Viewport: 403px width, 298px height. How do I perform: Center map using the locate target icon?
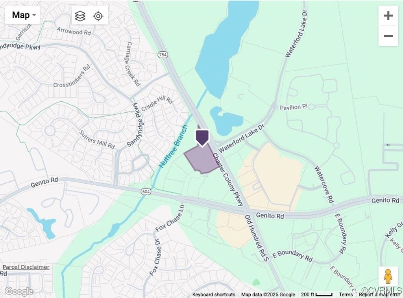click(x=98, y=16)
